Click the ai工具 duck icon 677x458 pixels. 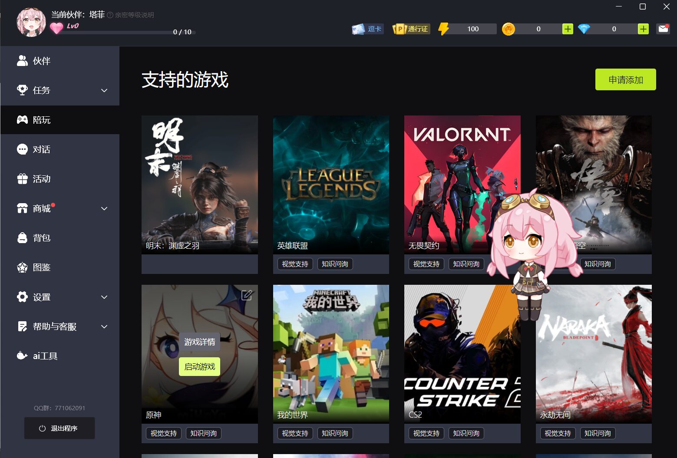22,356
